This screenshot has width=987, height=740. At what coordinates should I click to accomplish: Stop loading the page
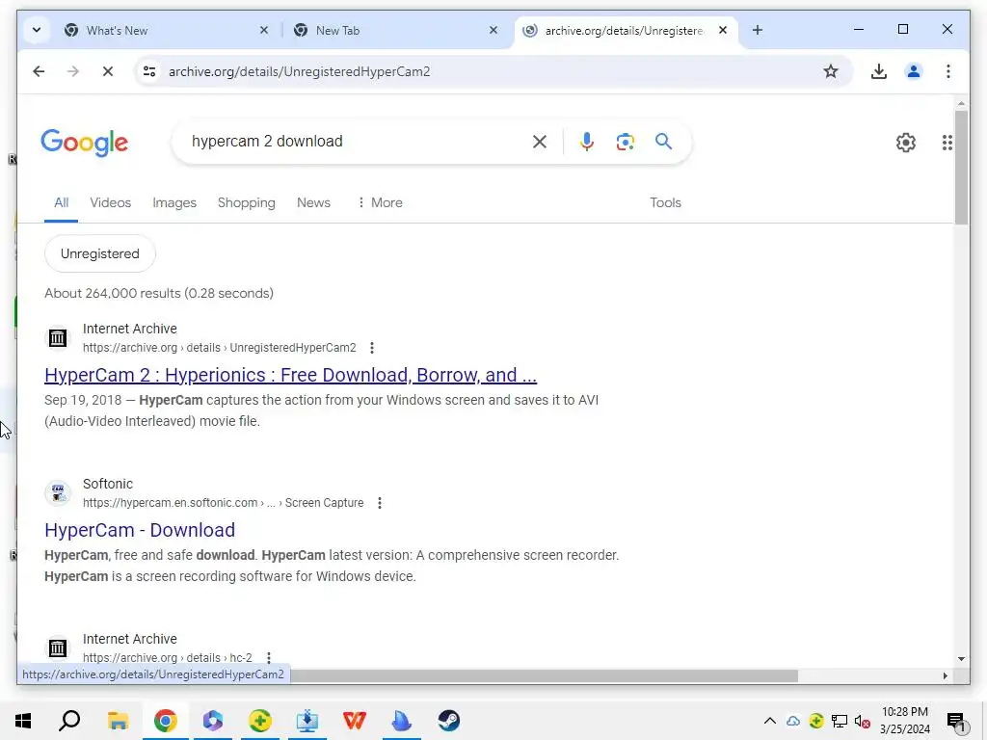108,71
